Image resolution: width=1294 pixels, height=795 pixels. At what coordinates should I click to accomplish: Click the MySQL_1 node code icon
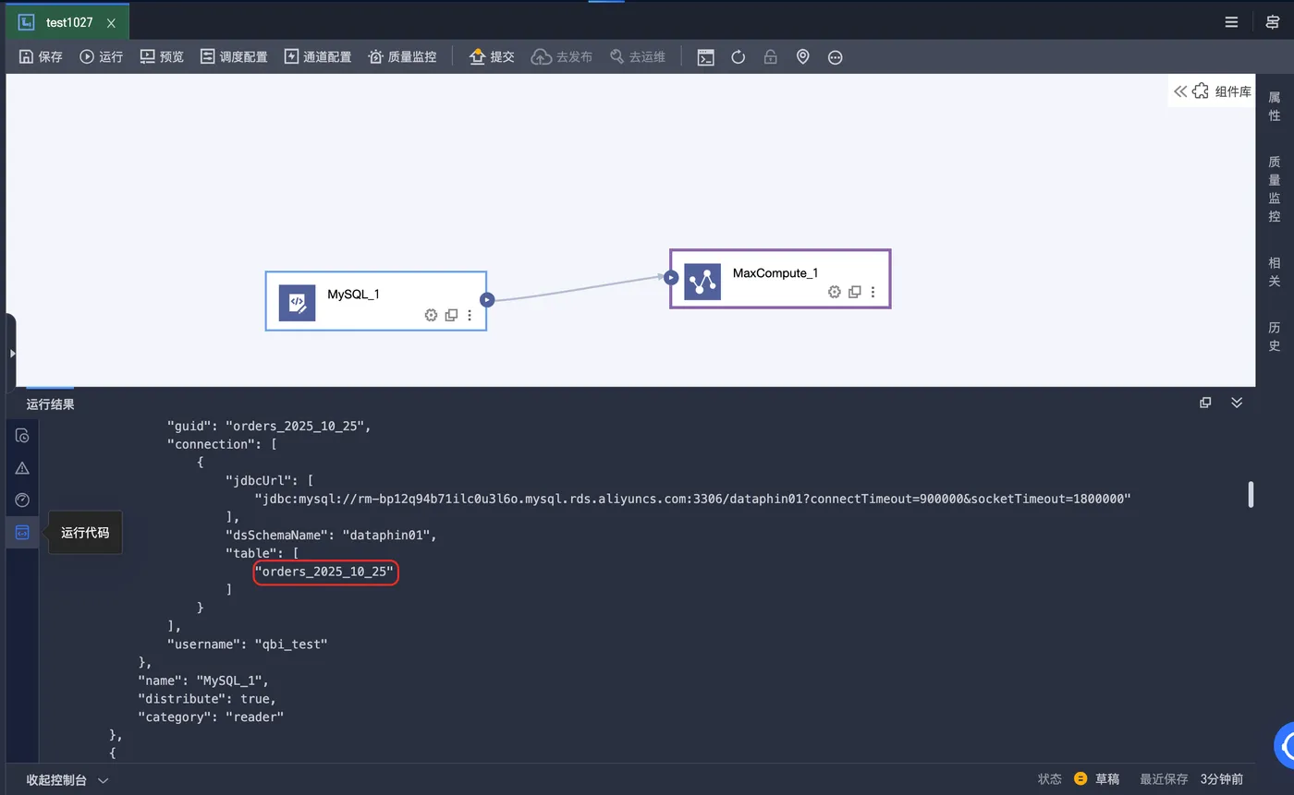[297, 303]
